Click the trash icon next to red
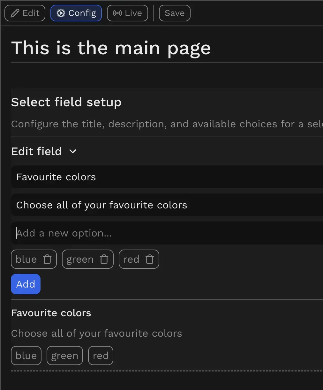The height and width of the screenshot is (390, 323). pyautogui.click(x=150, y=259)
